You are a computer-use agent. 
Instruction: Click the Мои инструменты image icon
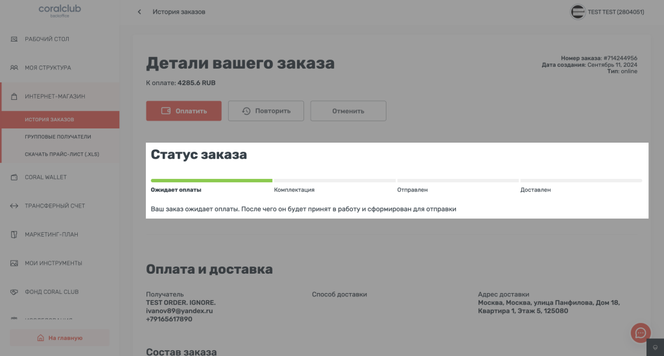point(14,263)
